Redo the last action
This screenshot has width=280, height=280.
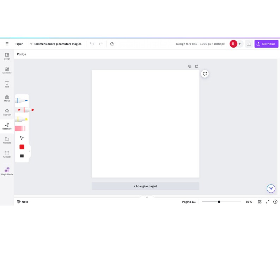101,44
